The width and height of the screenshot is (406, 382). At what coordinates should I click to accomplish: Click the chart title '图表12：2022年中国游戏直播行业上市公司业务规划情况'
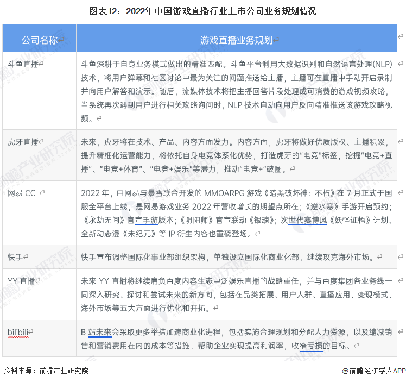click(x=202, y=11)
